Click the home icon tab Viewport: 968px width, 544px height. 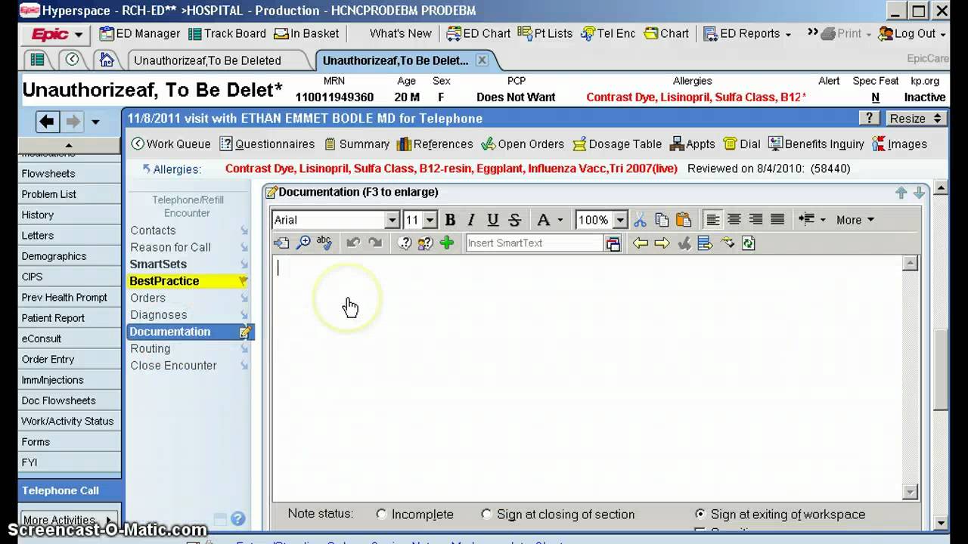tap(107, 60)
